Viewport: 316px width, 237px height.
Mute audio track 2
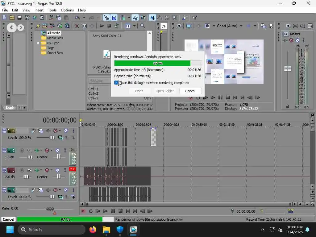(x=57, y=151)
